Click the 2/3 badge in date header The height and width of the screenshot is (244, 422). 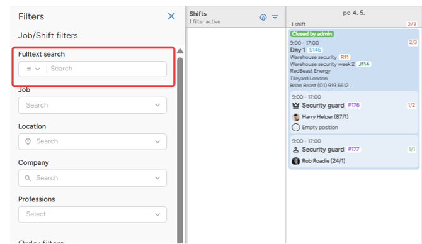411,24
